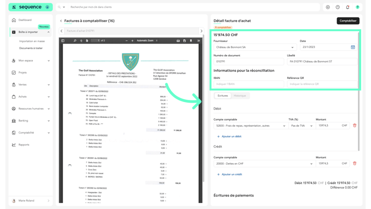Delete the credit line trash icon
The height and width of the screenshot is (209, 371).
354,164
